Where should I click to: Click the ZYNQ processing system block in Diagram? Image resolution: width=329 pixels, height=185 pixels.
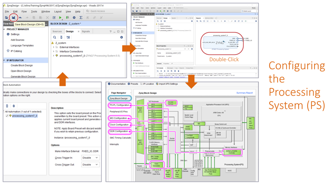[x=220, y=42]
